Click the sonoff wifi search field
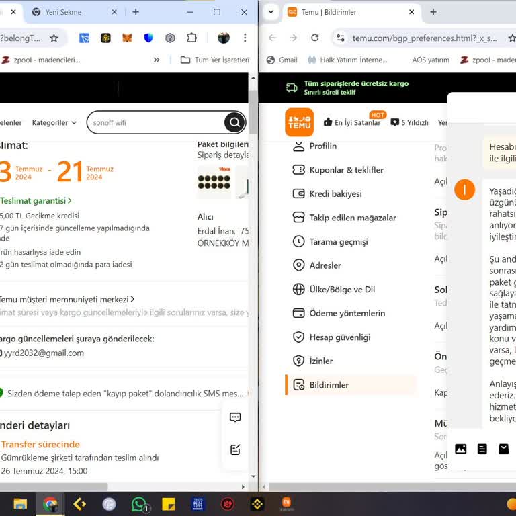516x516 pixels. (156, 122)
